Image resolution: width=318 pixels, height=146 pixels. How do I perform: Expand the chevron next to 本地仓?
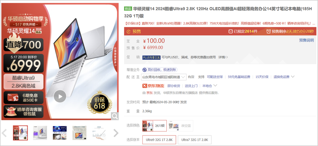pos(216,86)
